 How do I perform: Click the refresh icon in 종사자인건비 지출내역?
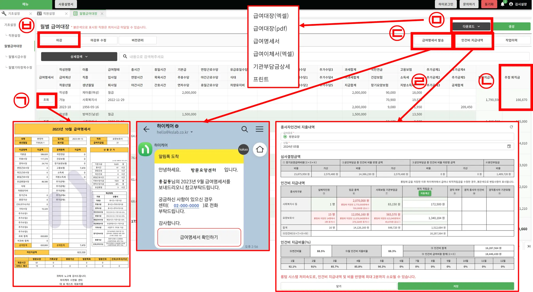511,127
